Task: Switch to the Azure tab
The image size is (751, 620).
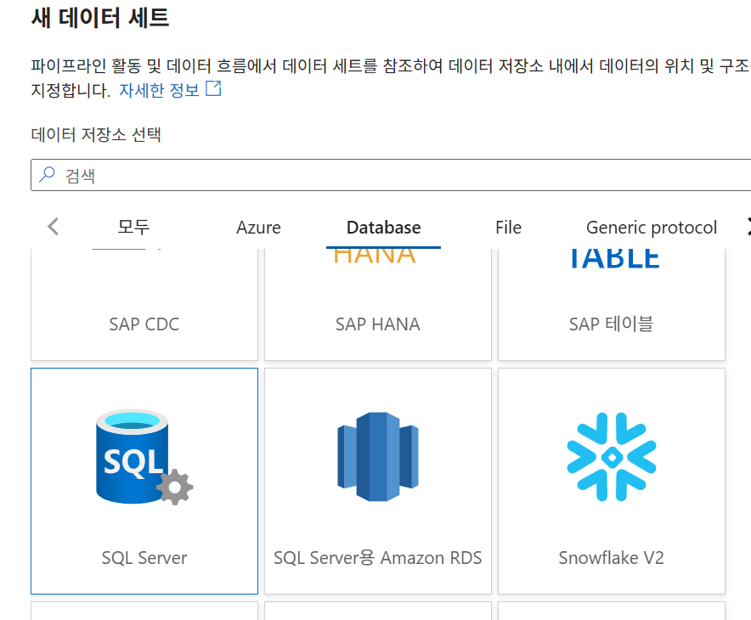Action: 258,227
